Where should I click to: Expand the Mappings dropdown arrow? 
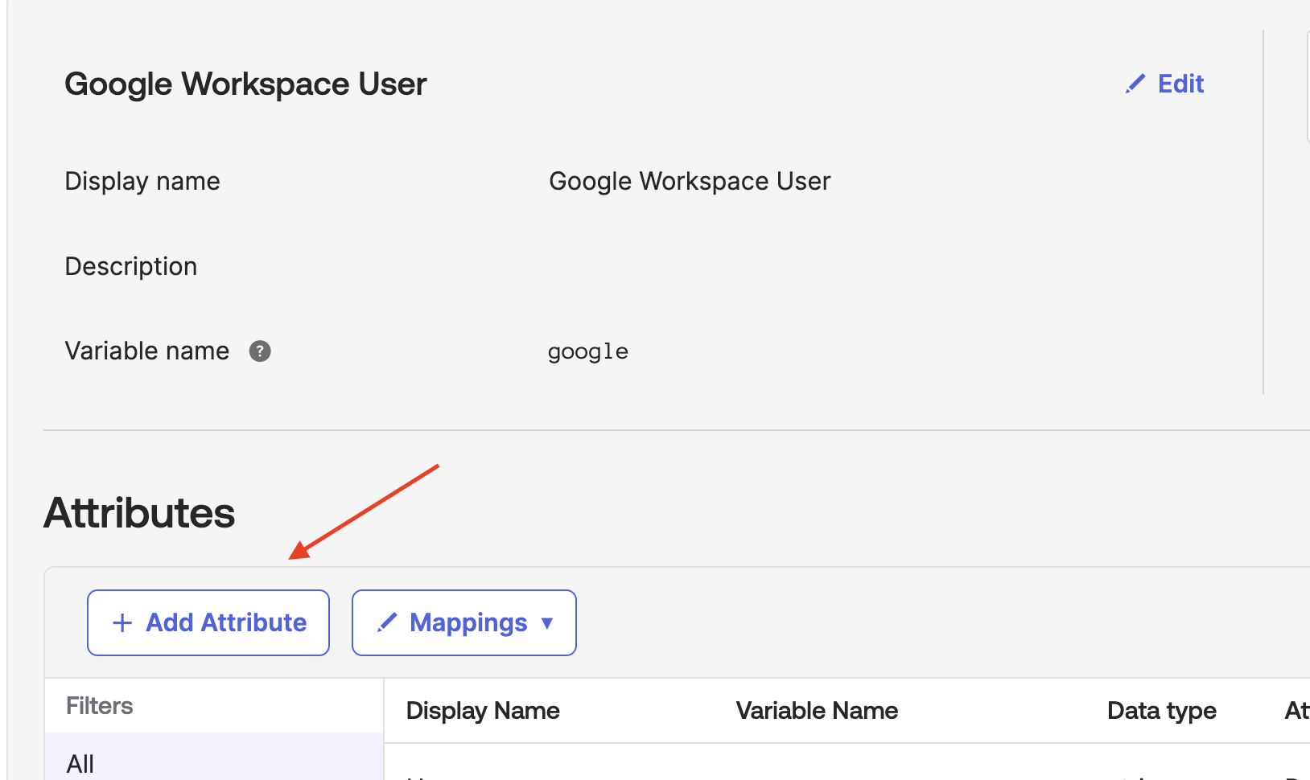tap(547, 623)
